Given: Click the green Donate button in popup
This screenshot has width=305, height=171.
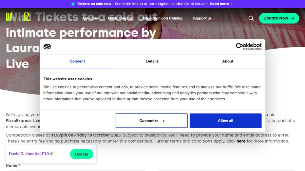Looking at the screenshot, I should click(82, 154).
